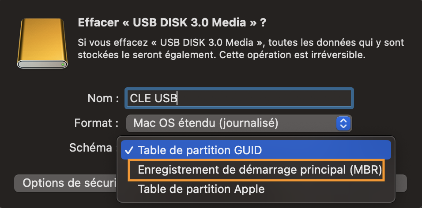
Task: Open the Format popup showing Mac OS étendu
Action: (x=230, y=123)
